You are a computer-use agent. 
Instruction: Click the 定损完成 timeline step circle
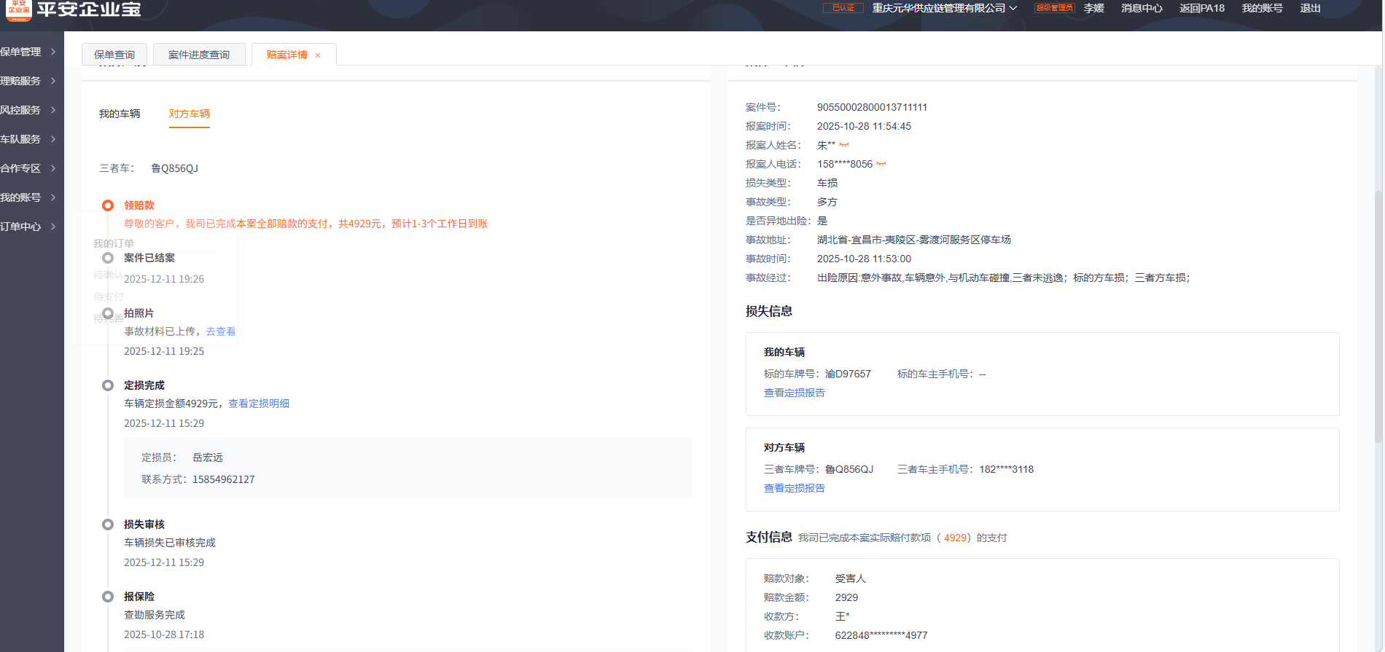[108, 385]
